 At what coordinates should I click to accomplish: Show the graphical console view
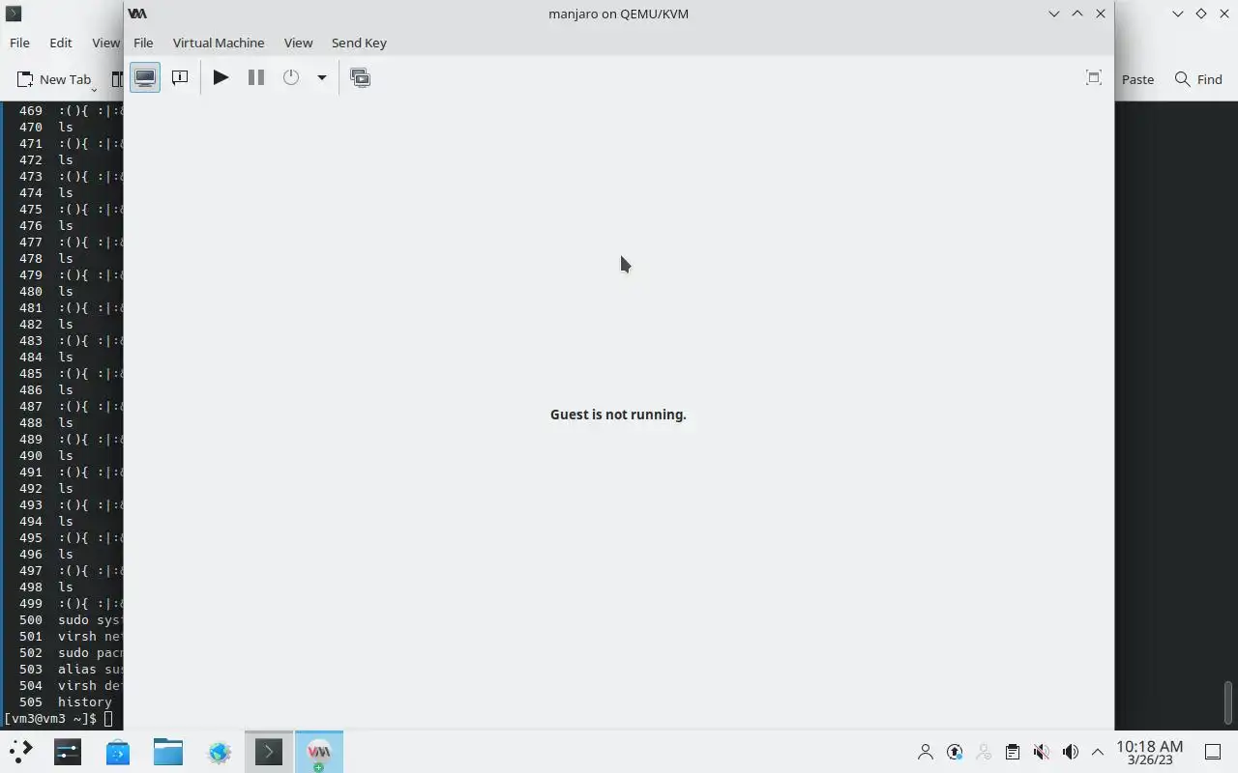point(145,78)
